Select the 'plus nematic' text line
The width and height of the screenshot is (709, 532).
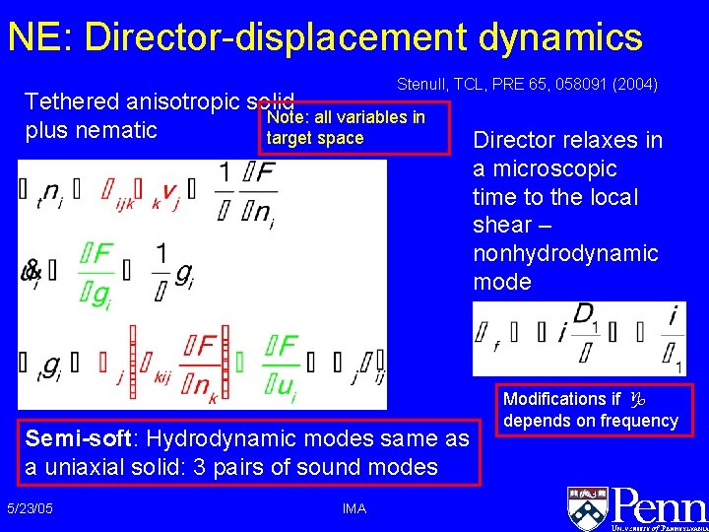(91, 130)
